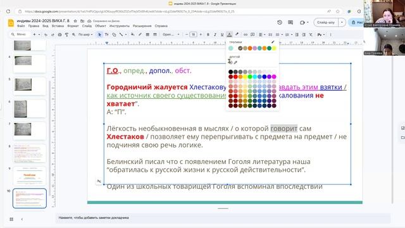Click the Redo arrow icon
This screenshot has height=228, width=405.
point(53,35)
